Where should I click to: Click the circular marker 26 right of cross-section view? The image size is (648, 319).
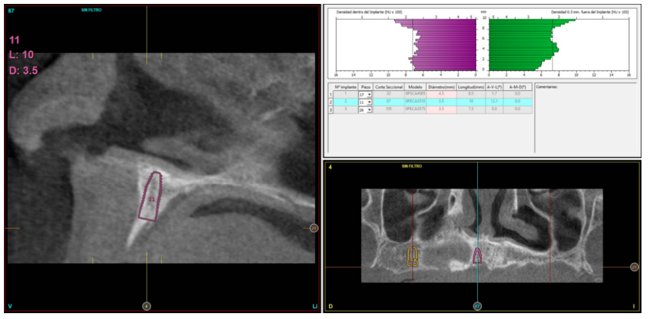(314, 228)
